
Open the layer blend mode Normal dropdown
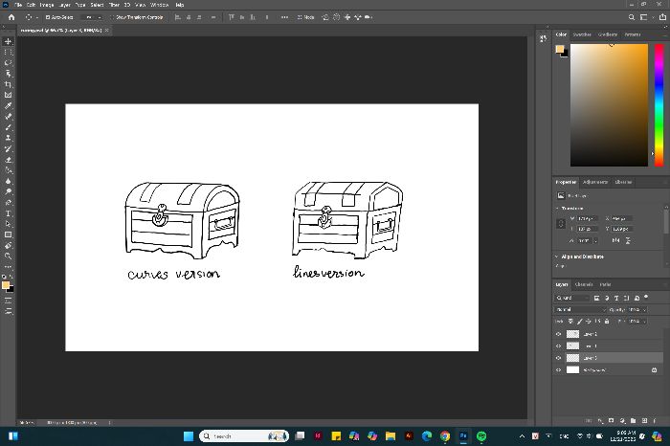click(580, 310)
